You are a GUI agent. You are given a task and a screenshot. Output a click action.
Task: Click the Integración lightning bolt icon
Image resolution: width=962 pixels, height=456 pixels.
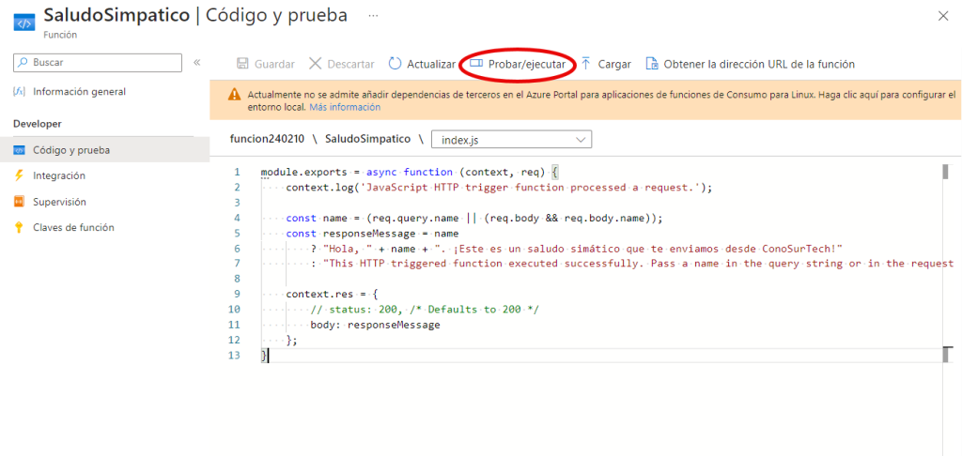click(x=19, y=175)
